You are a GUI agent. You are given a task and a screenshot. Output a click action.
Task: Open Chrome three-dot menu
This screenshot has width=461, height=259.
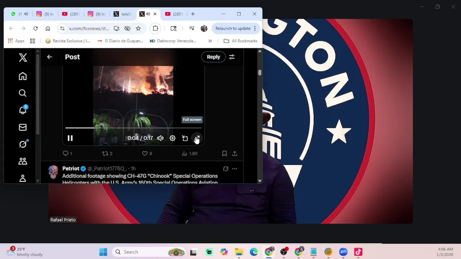[255, 28]
